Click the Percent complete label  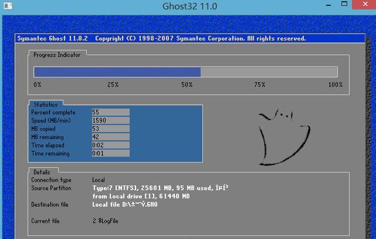(53, 112)
